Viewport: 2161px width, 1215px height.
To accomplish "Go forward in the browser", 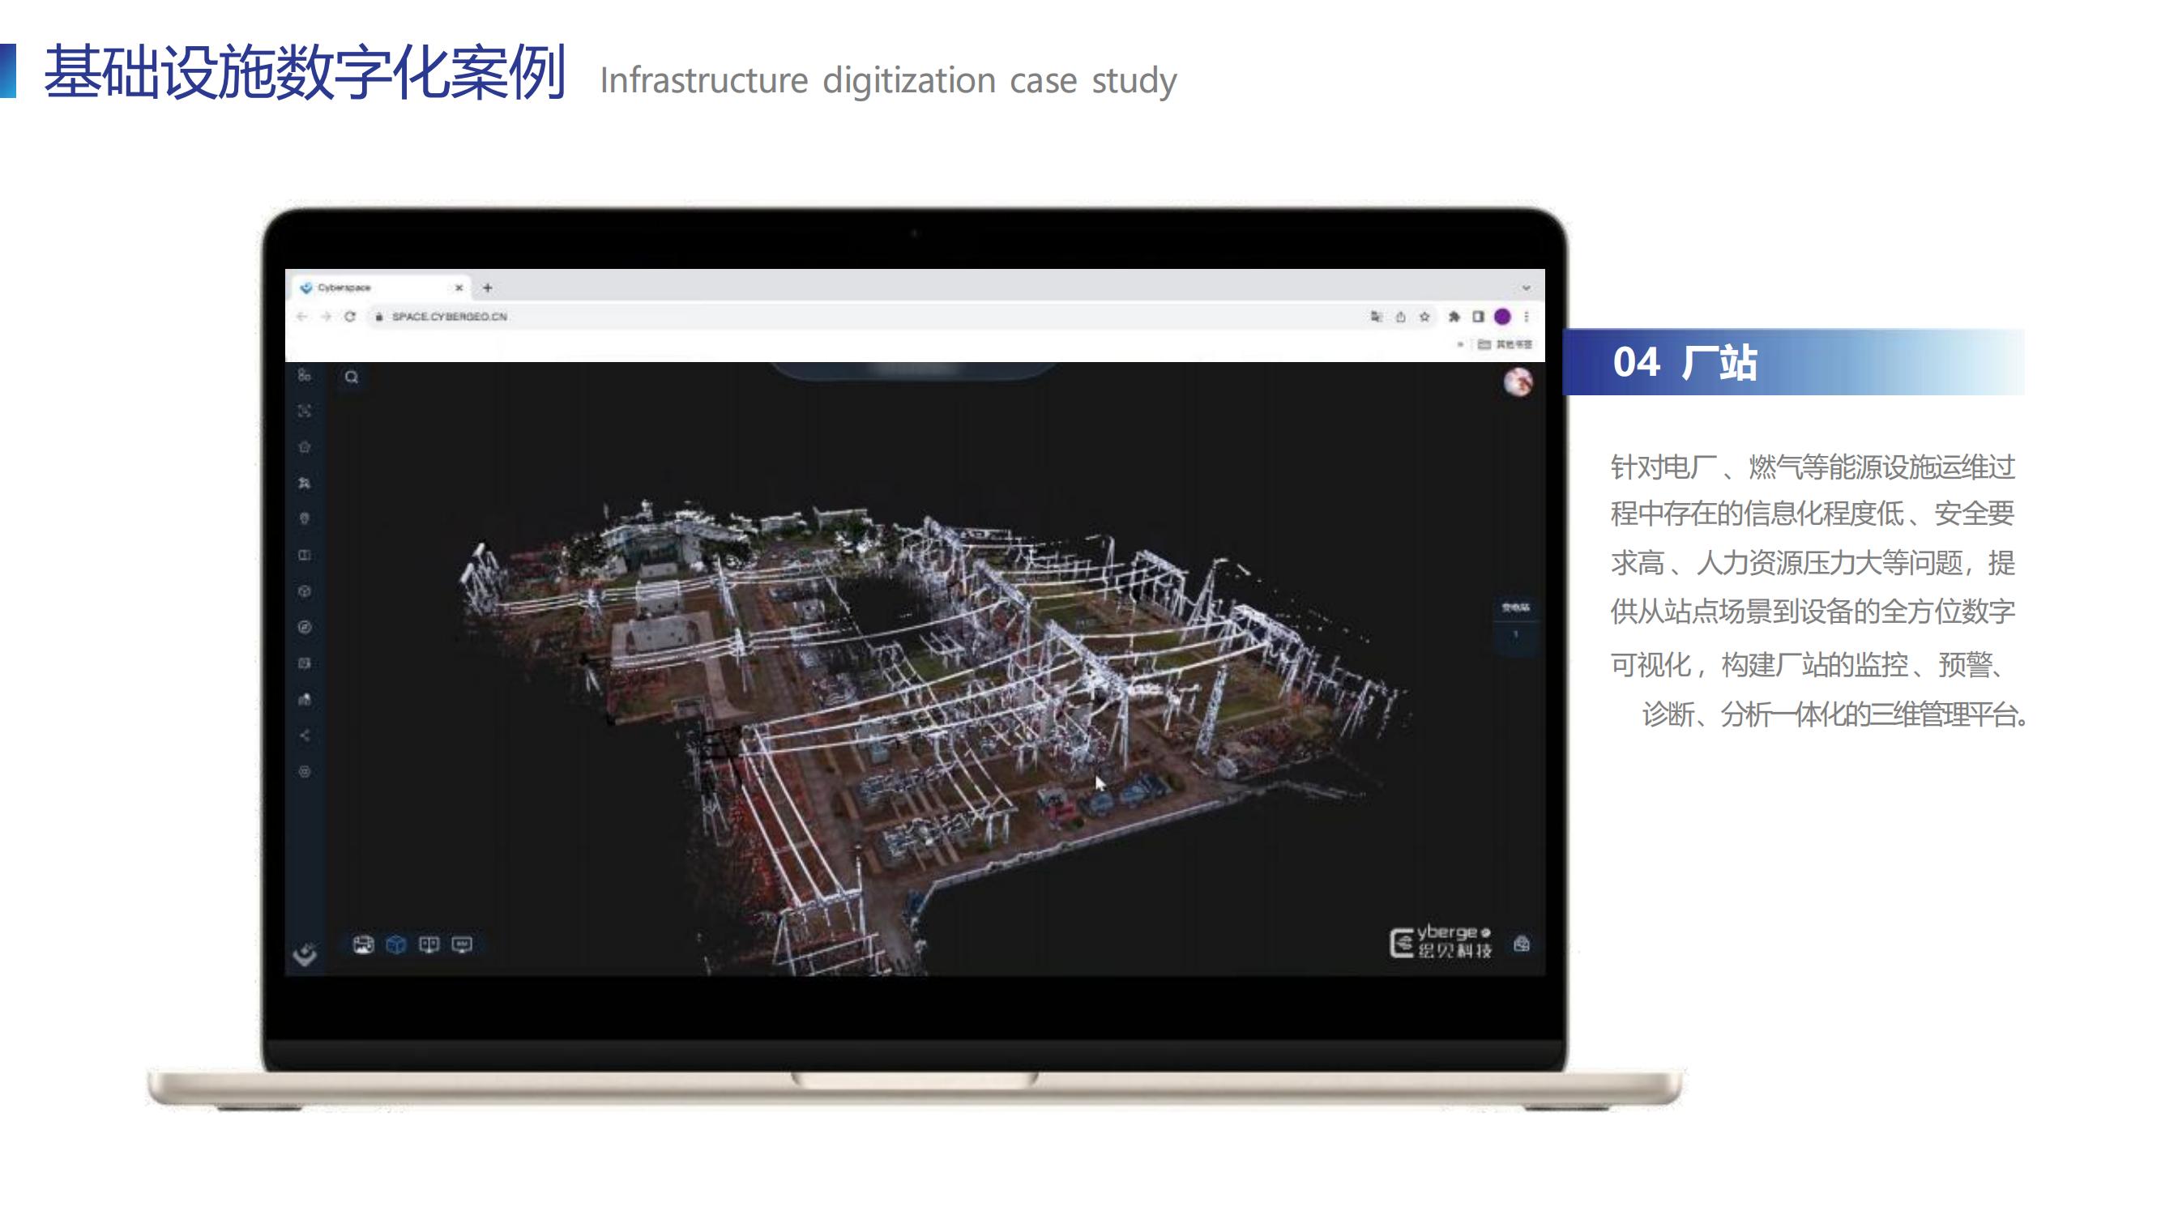I will pos(326,316).
